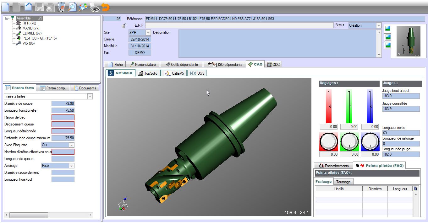Open the TopSolid CAD tab
This screenshot has height=223, width=428.
[147, 72]
